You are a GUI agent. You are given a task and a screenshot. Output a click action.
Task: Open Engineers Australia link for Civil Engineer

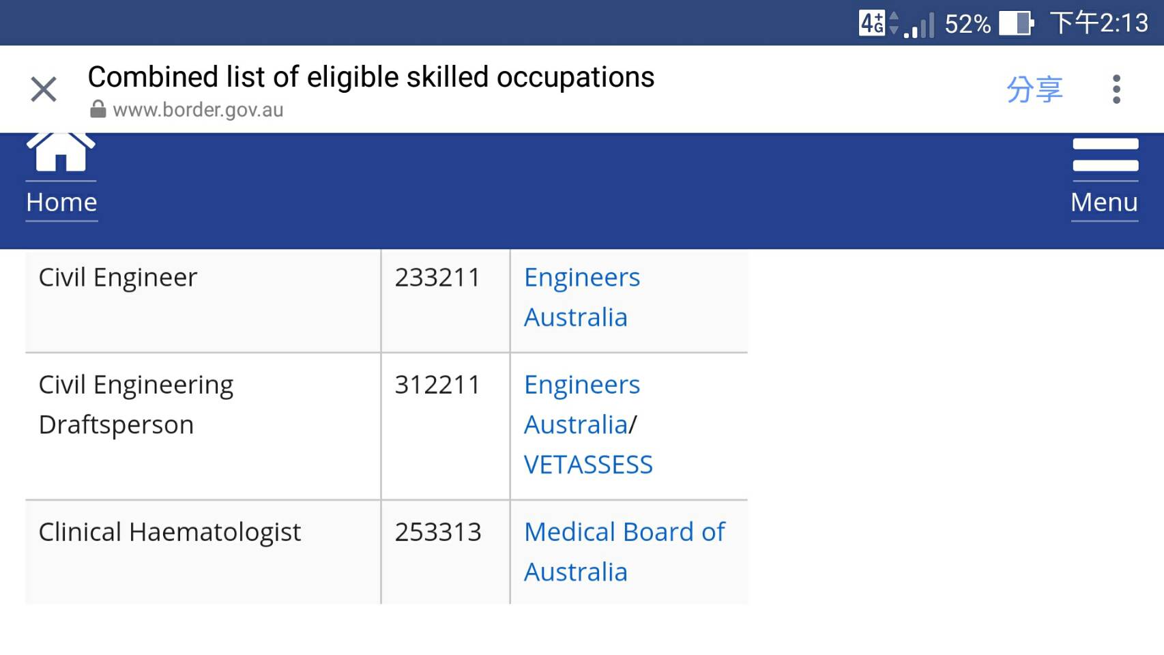coord(582,297)
